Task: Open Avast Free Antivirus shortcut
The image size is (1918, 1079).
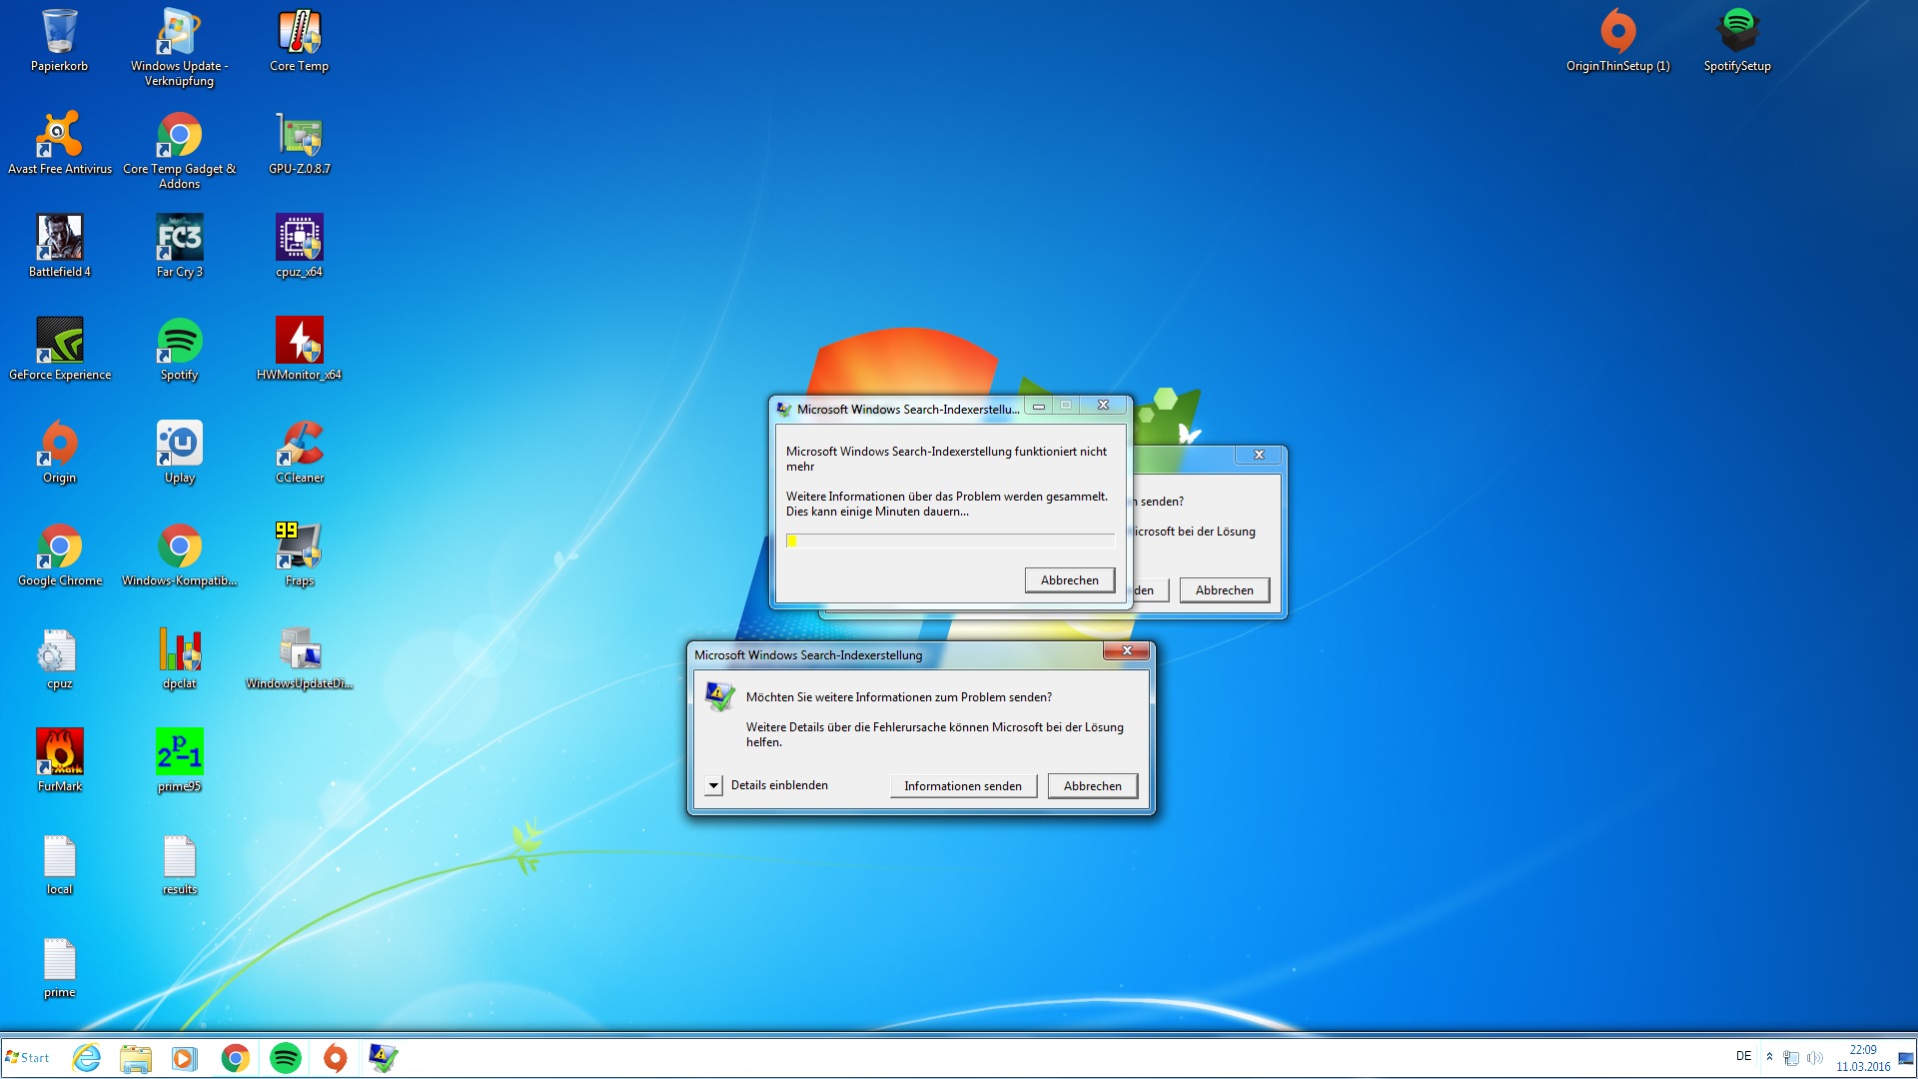Action: 60,135
